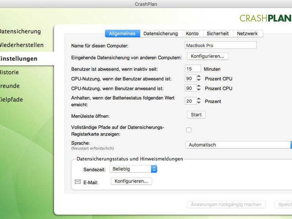This screenshot has width=292, height=219.
Task: Open the Sprache dropdown set to Automatisch
Action: point(239,145)
